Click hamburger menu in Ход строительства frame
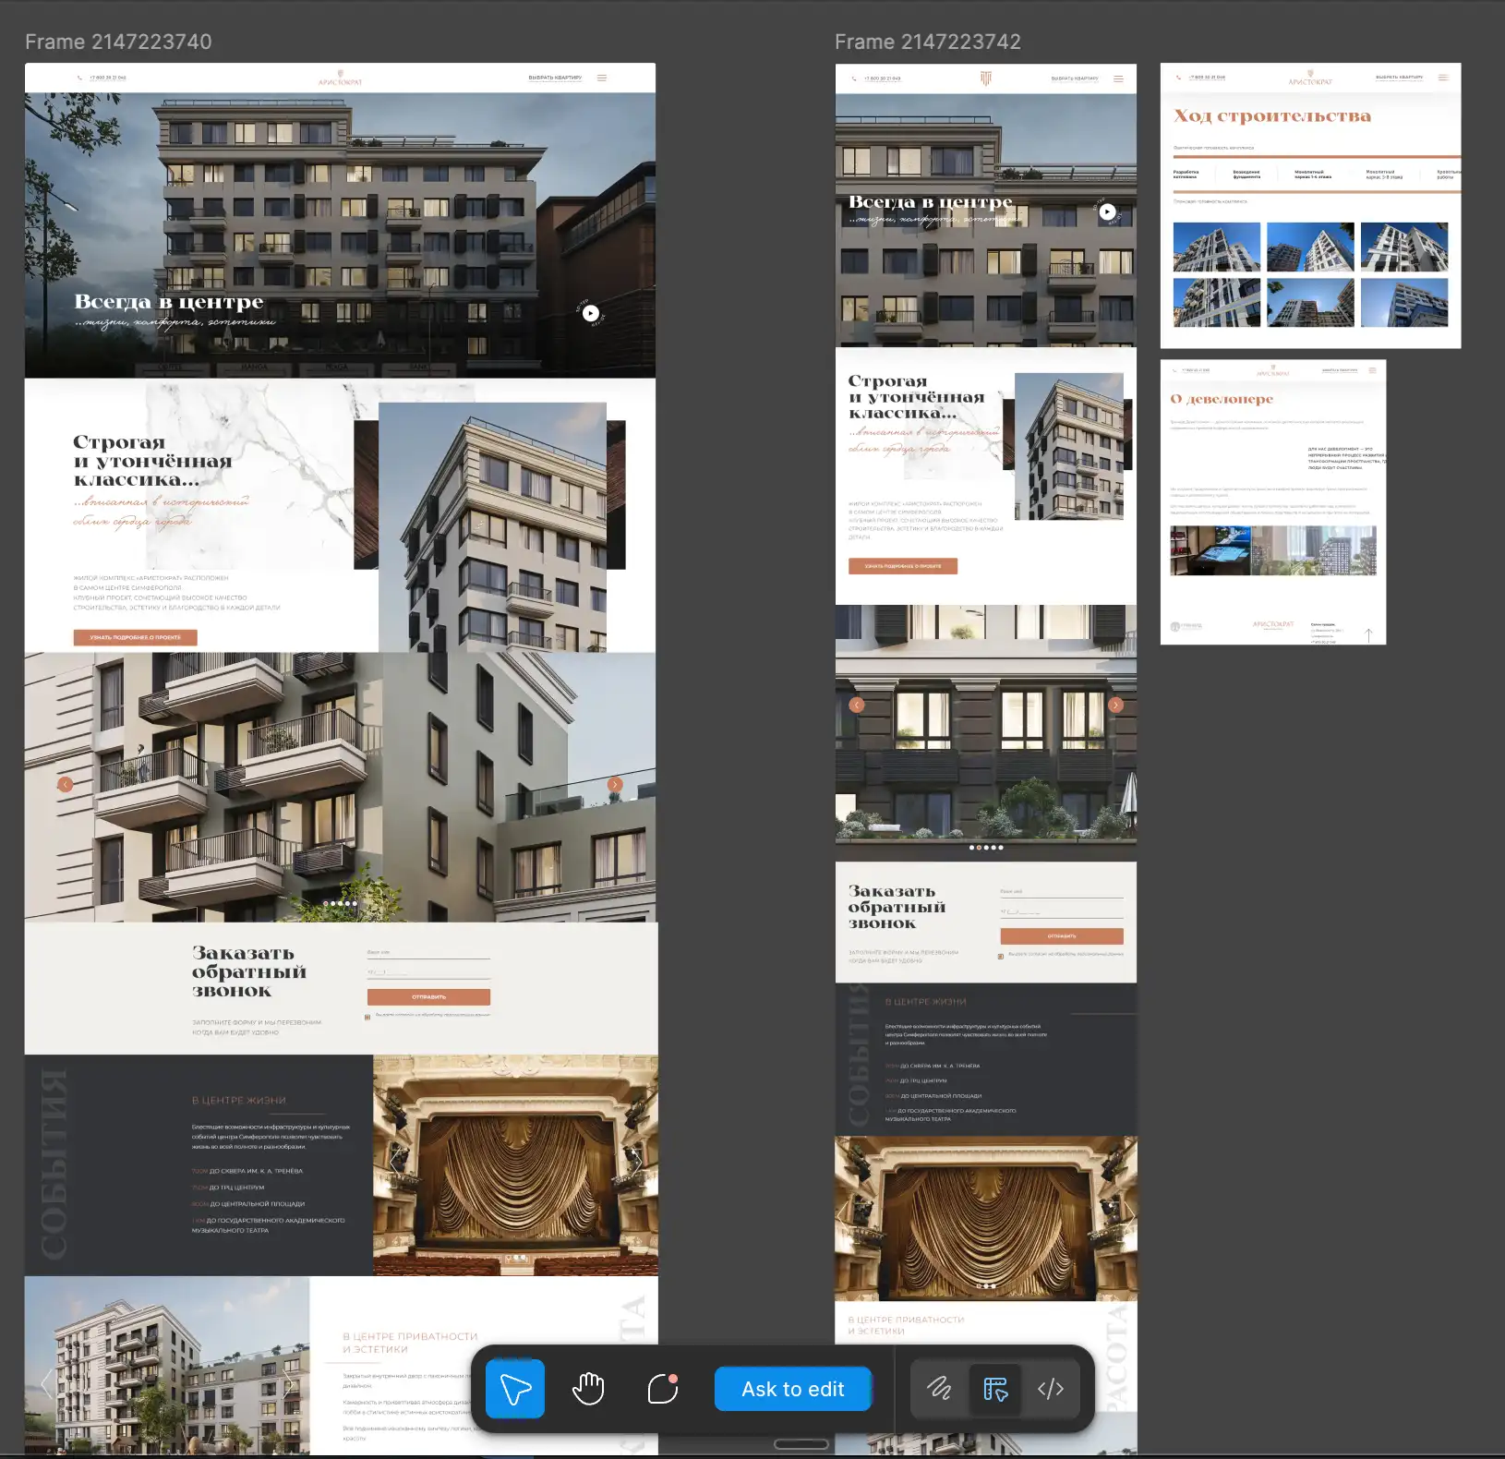 1443,78
